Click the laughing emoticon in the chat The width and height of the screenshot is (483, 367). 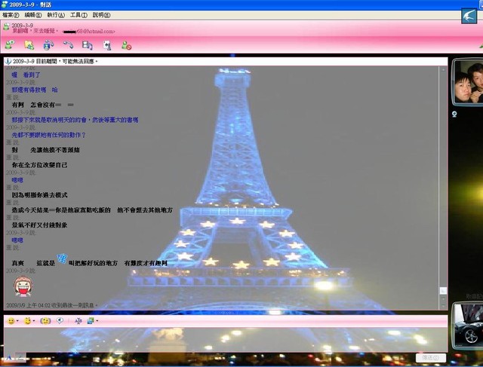click(x=23, y=286)
